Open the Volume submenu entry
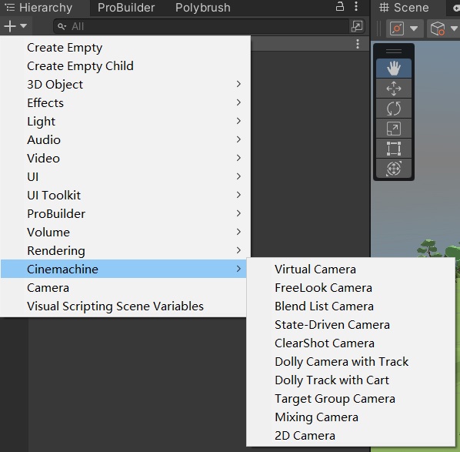This screenshot has height=452, width=460. pos(125,233)
